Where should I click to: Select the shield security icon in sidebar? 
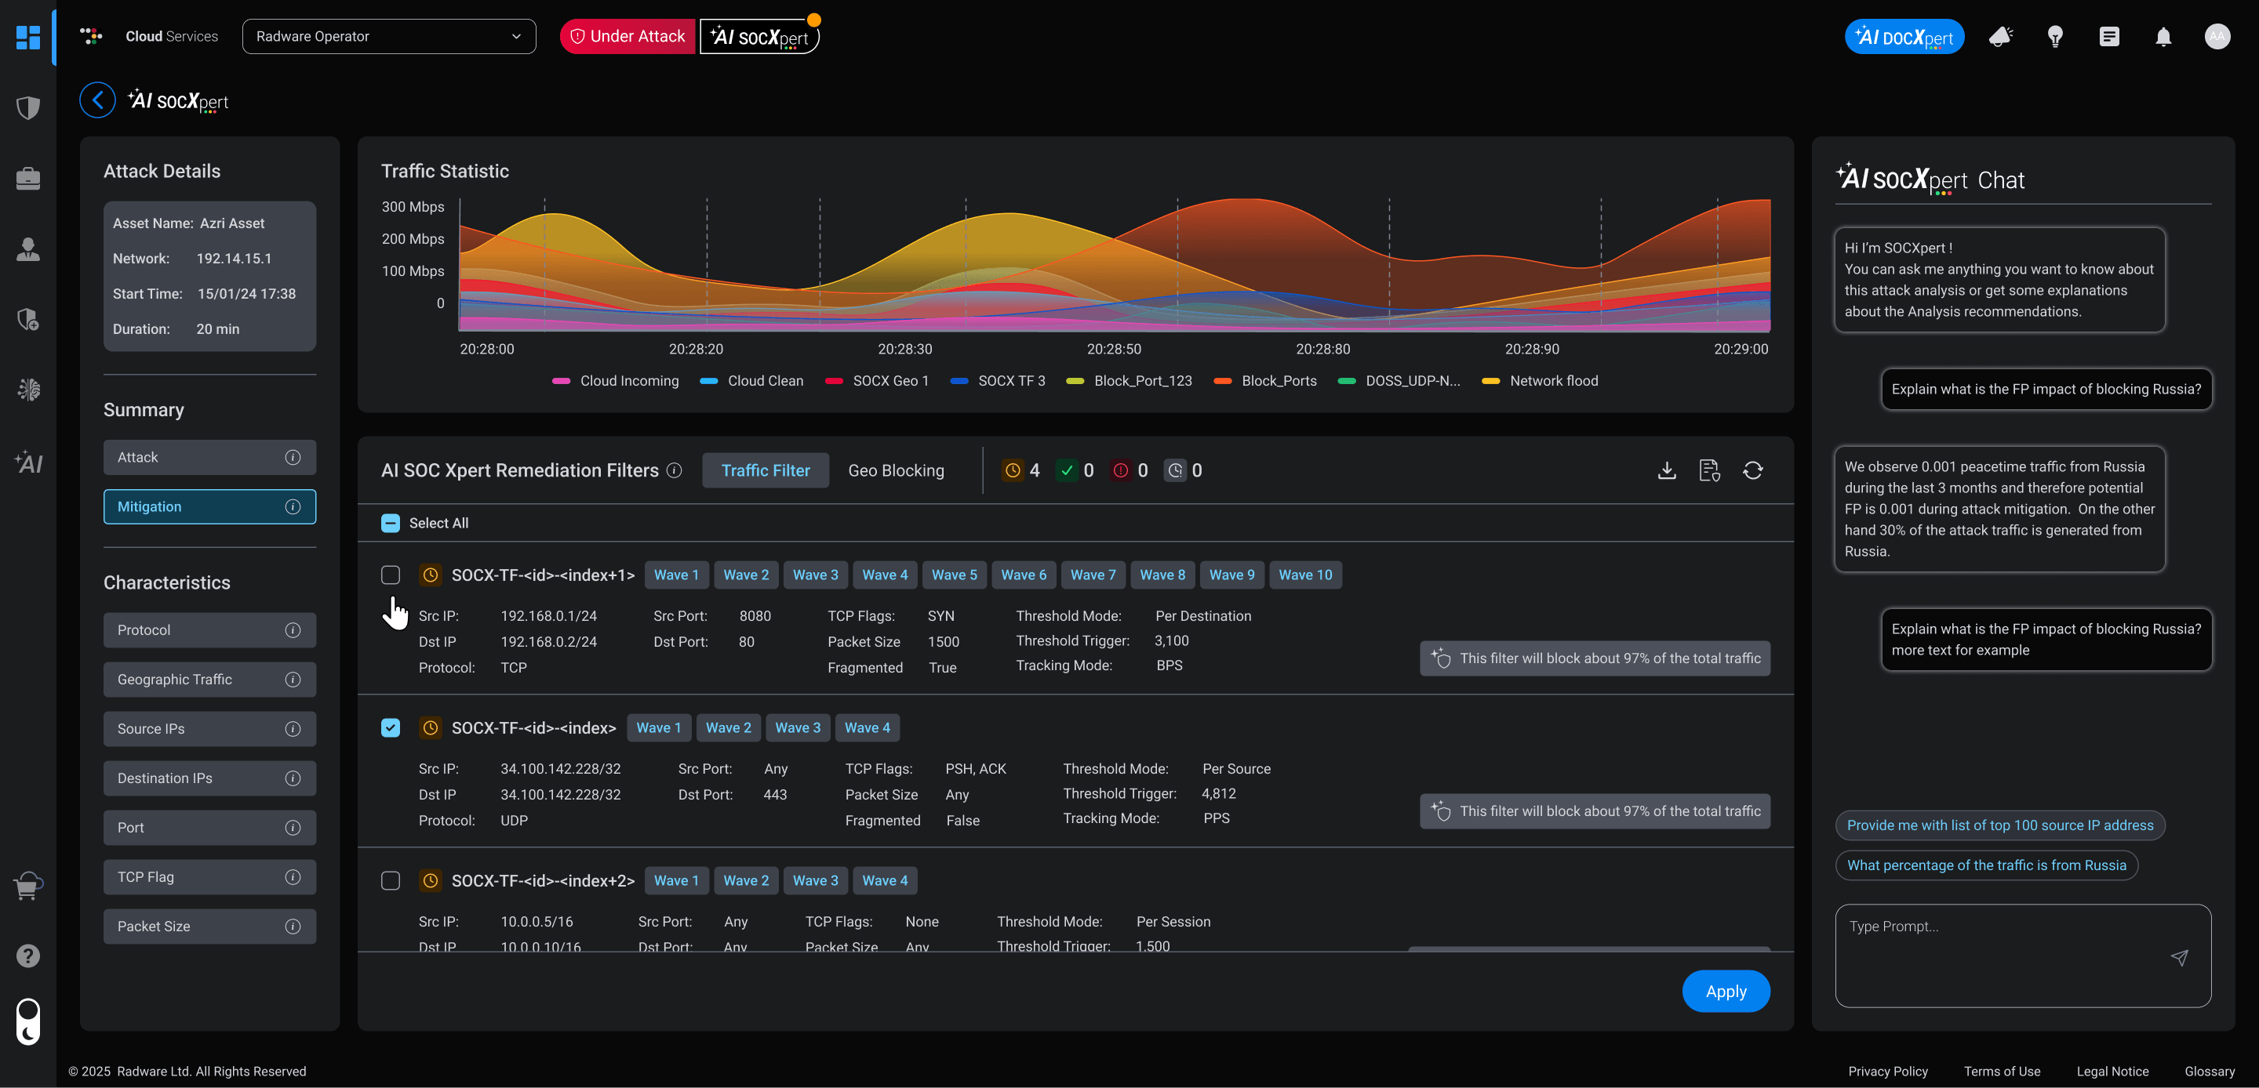[x=28, y=107]
